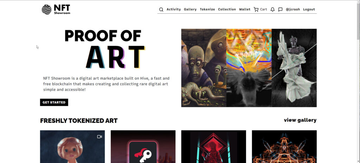Click the Logout link

pyautogui.click(x=309, y=9)
